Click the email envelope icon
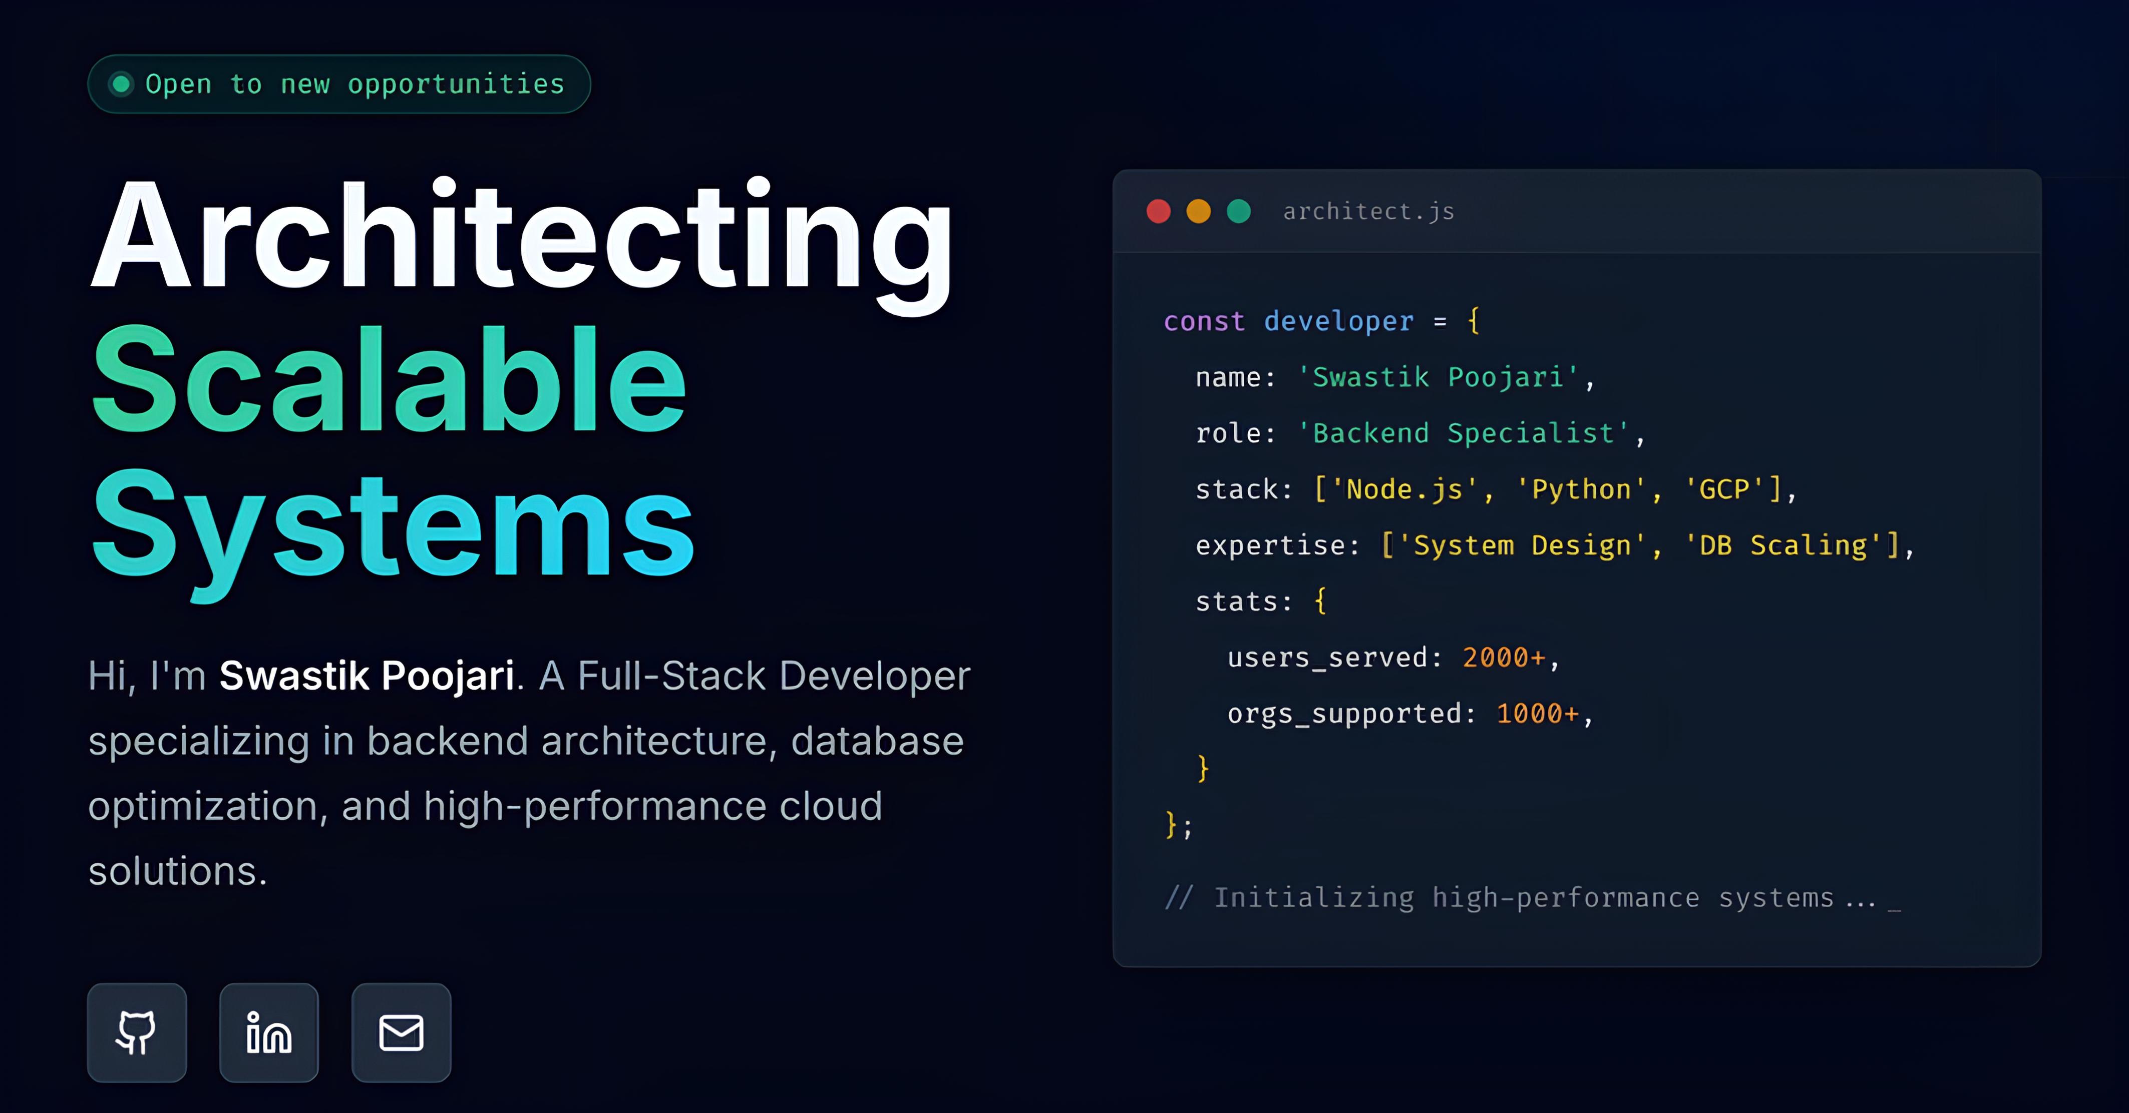The height and width of the screenshot is (1113, 2129). [x=401, y=1031]
